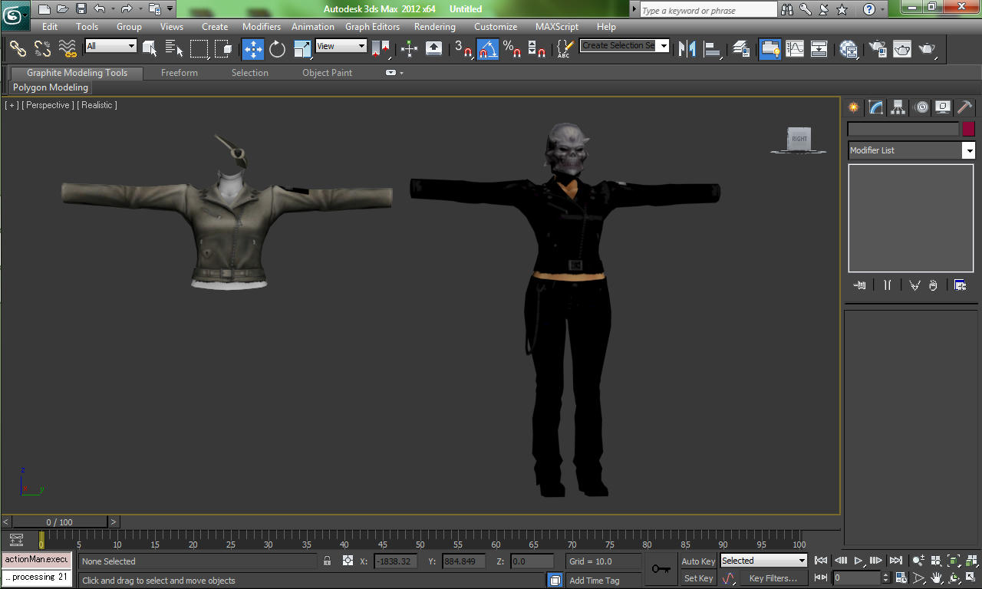Activate Select and Rotate tool
Viewport: 982px width, 589px height.
point(278,49)
